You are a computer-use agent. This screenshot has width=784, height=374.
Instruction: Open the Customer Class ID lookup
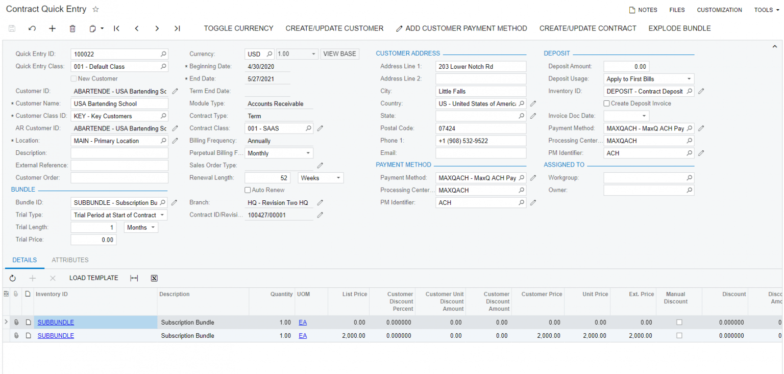point(164,116)
